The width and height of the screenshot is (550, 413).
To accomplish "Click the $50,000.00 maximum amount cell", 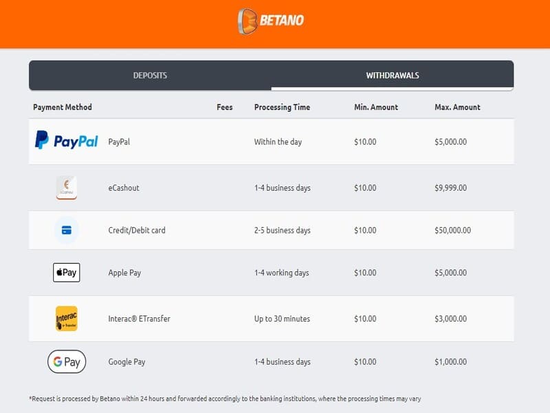I will coord(453,231).
